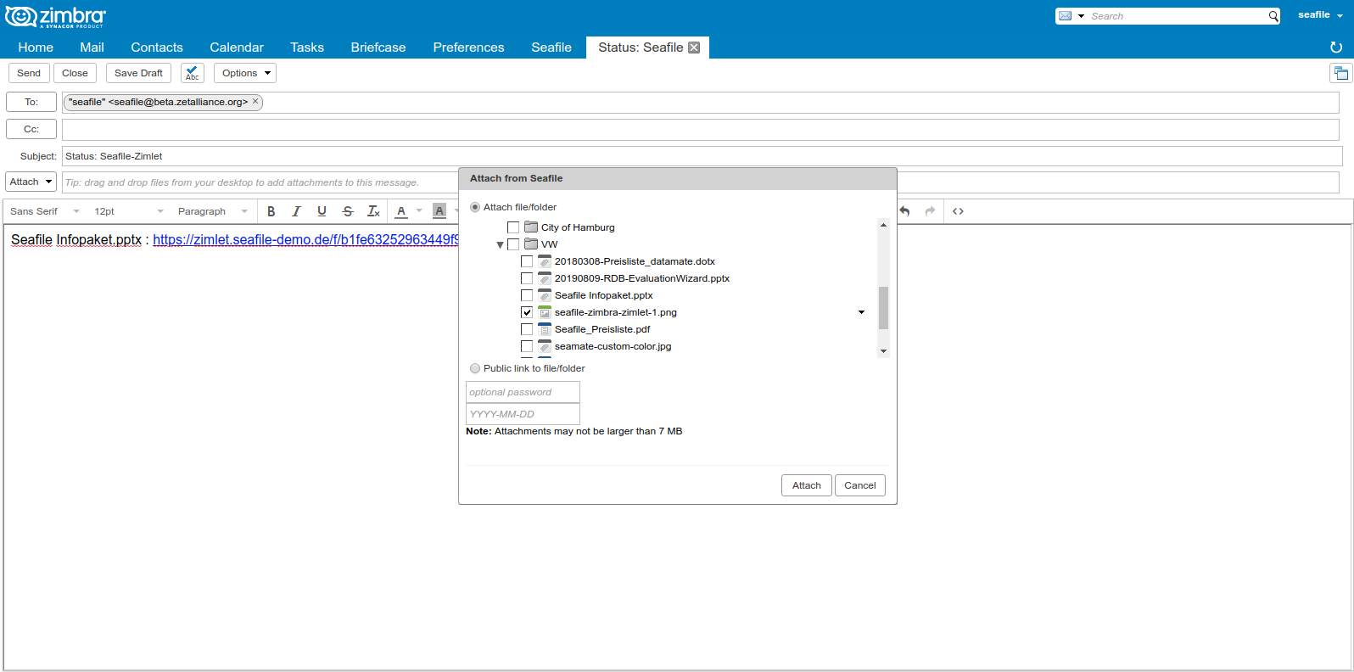Click the search magnifier icon

[1273, 16]
